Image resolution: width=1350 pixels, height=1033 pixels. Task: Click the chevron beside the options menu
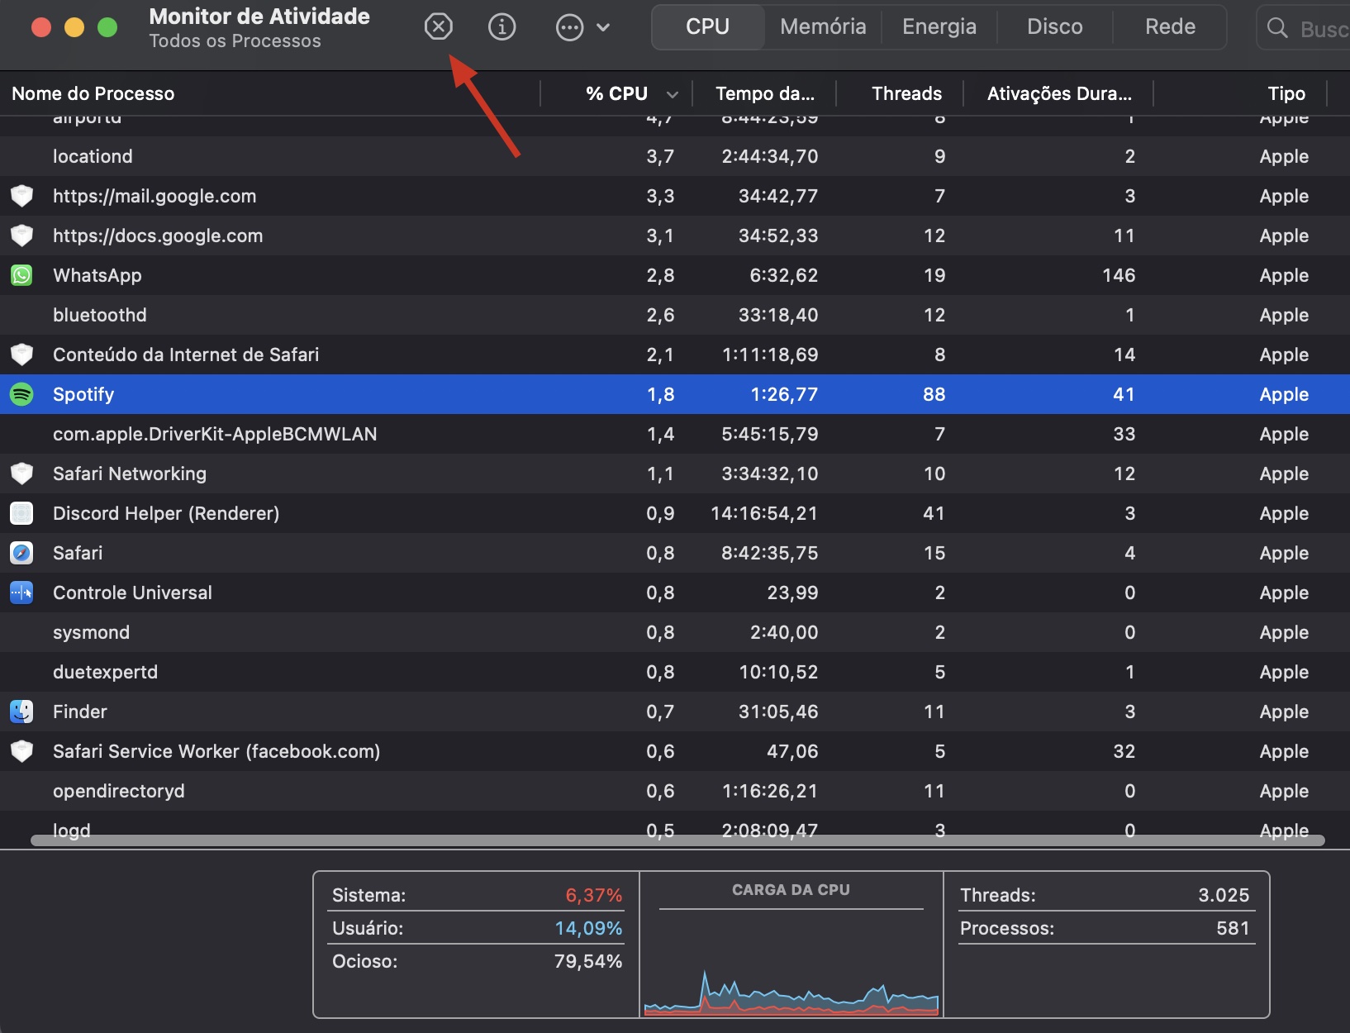(x=604, y=26)
